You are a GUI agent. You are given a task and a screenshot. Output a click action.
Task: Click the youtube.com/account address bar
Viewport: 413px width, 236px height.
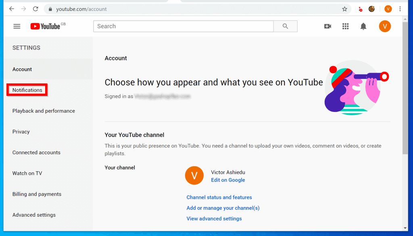point(197,9)
